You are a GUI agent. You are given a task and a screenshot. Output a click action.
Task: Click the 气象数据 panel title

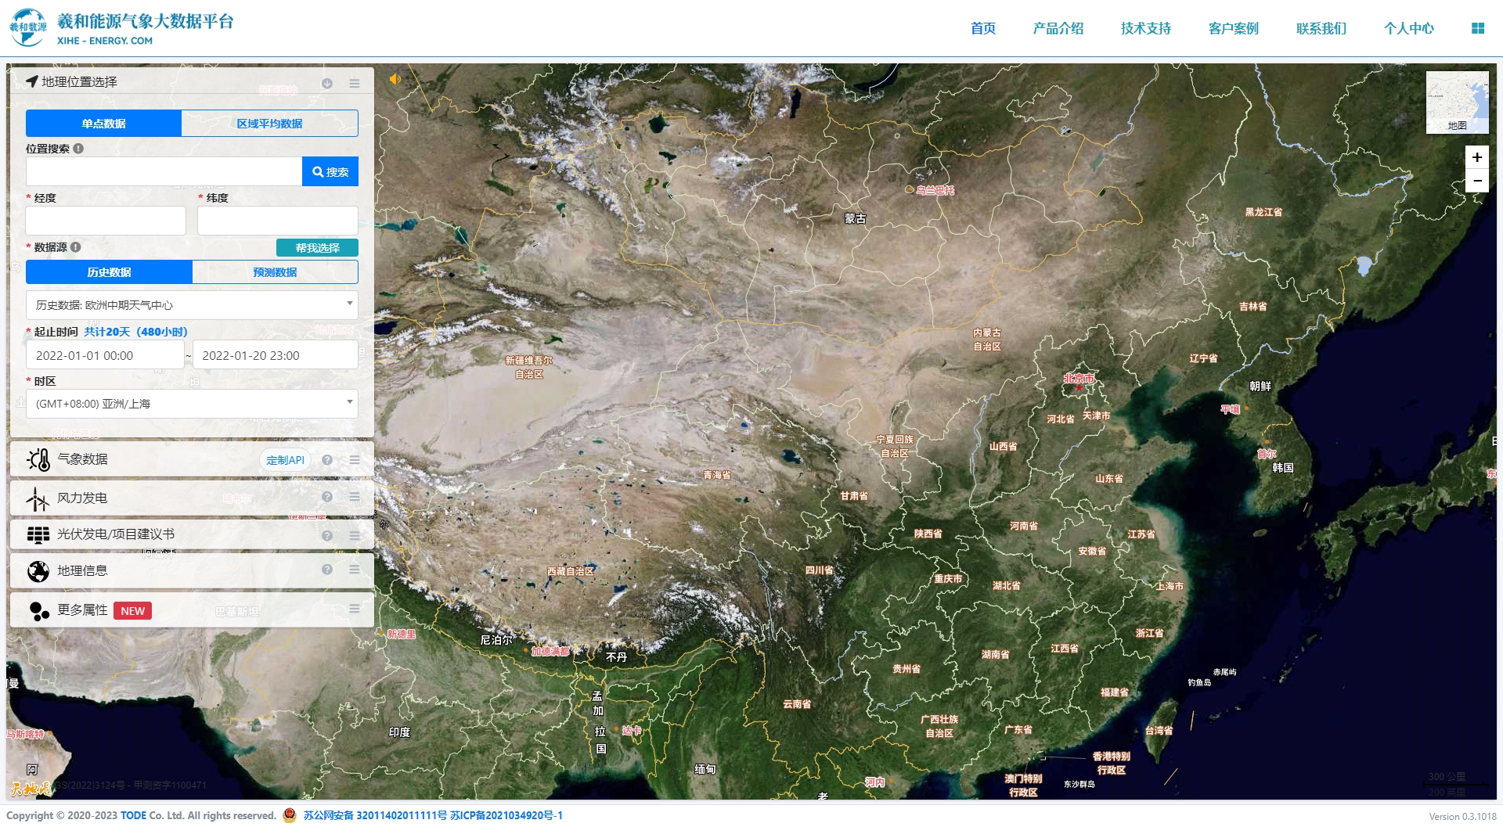coord(82,459)
